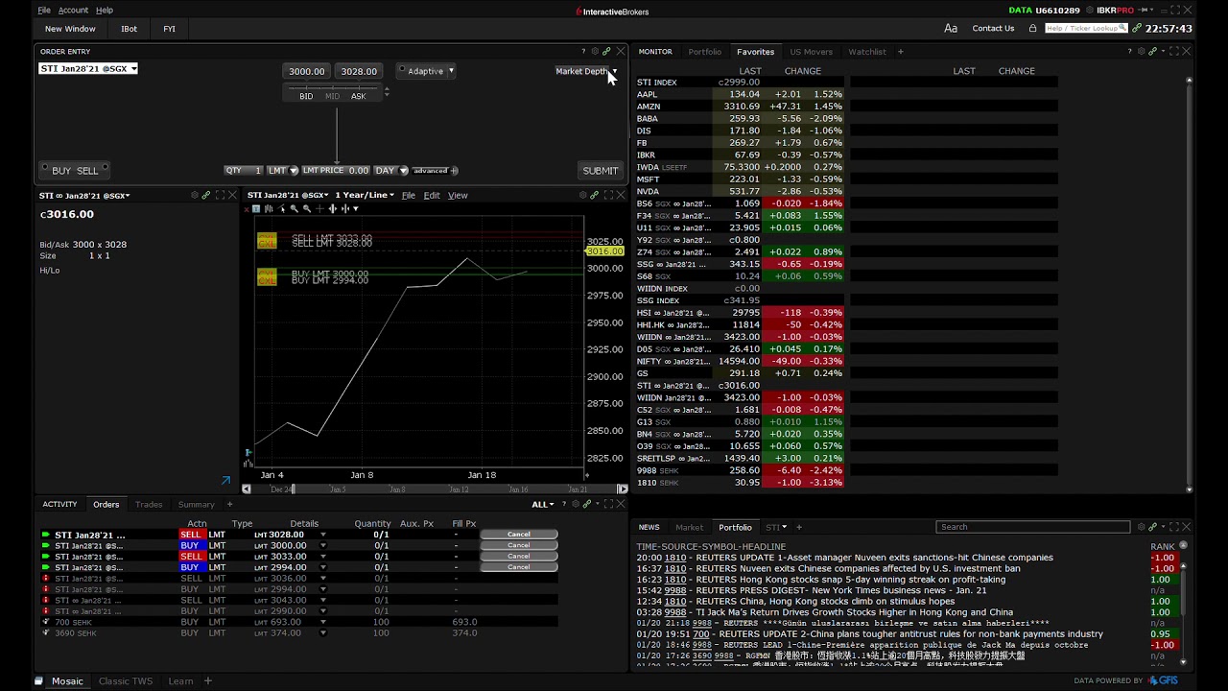Open Activity panel settings gear
The height and width of the screenshot is (691, 1228).
coord(575,505)
